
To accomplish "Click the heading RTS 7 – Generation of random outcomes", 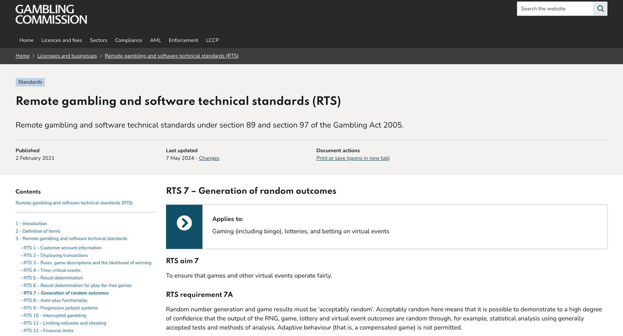I will pos(251,191).
